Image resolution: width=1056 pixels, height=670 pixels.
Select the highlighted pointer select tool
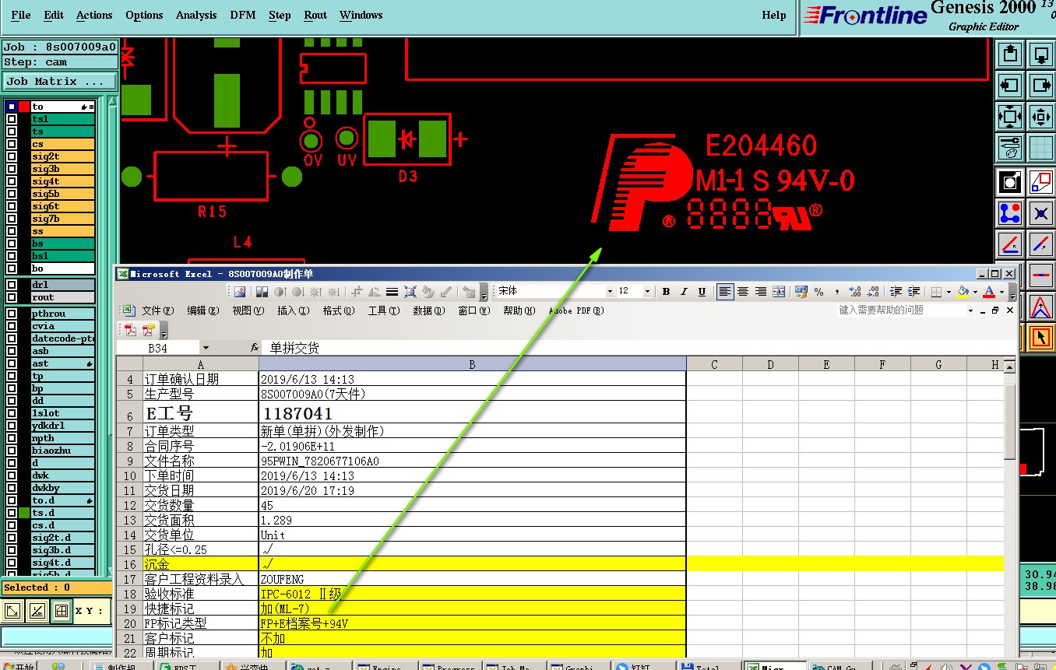pos(1041,338)
